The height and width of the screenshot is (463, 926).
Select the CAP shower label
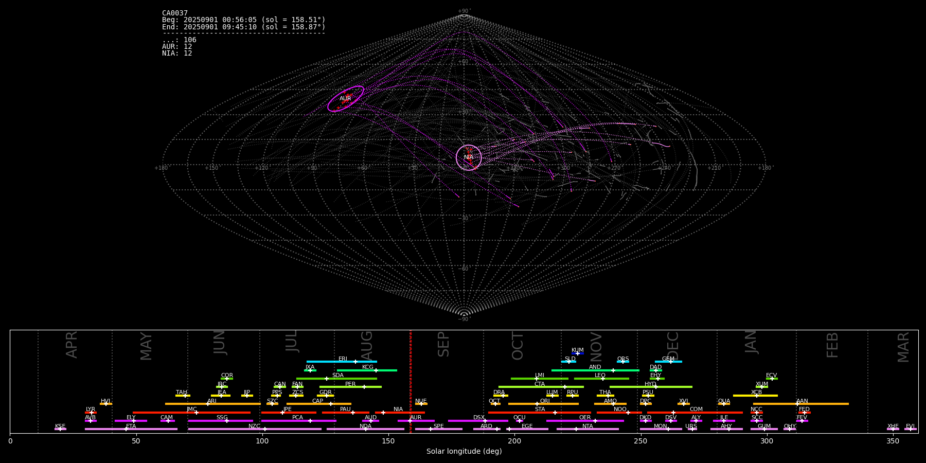318,401
